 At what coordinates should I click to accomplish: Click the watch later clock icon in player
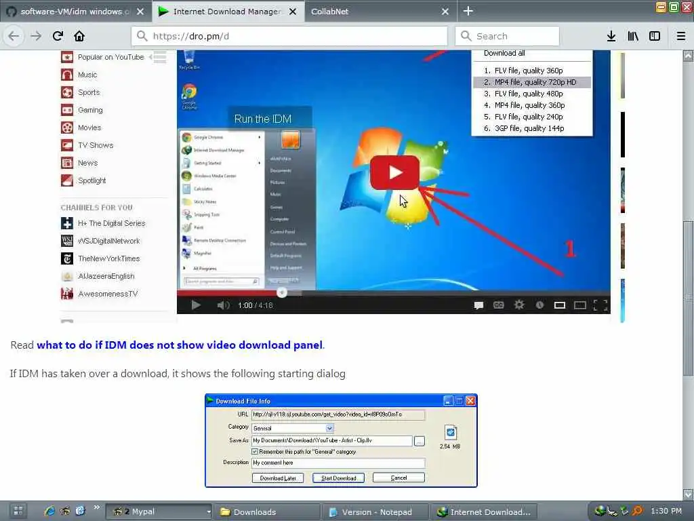point(539,305)
